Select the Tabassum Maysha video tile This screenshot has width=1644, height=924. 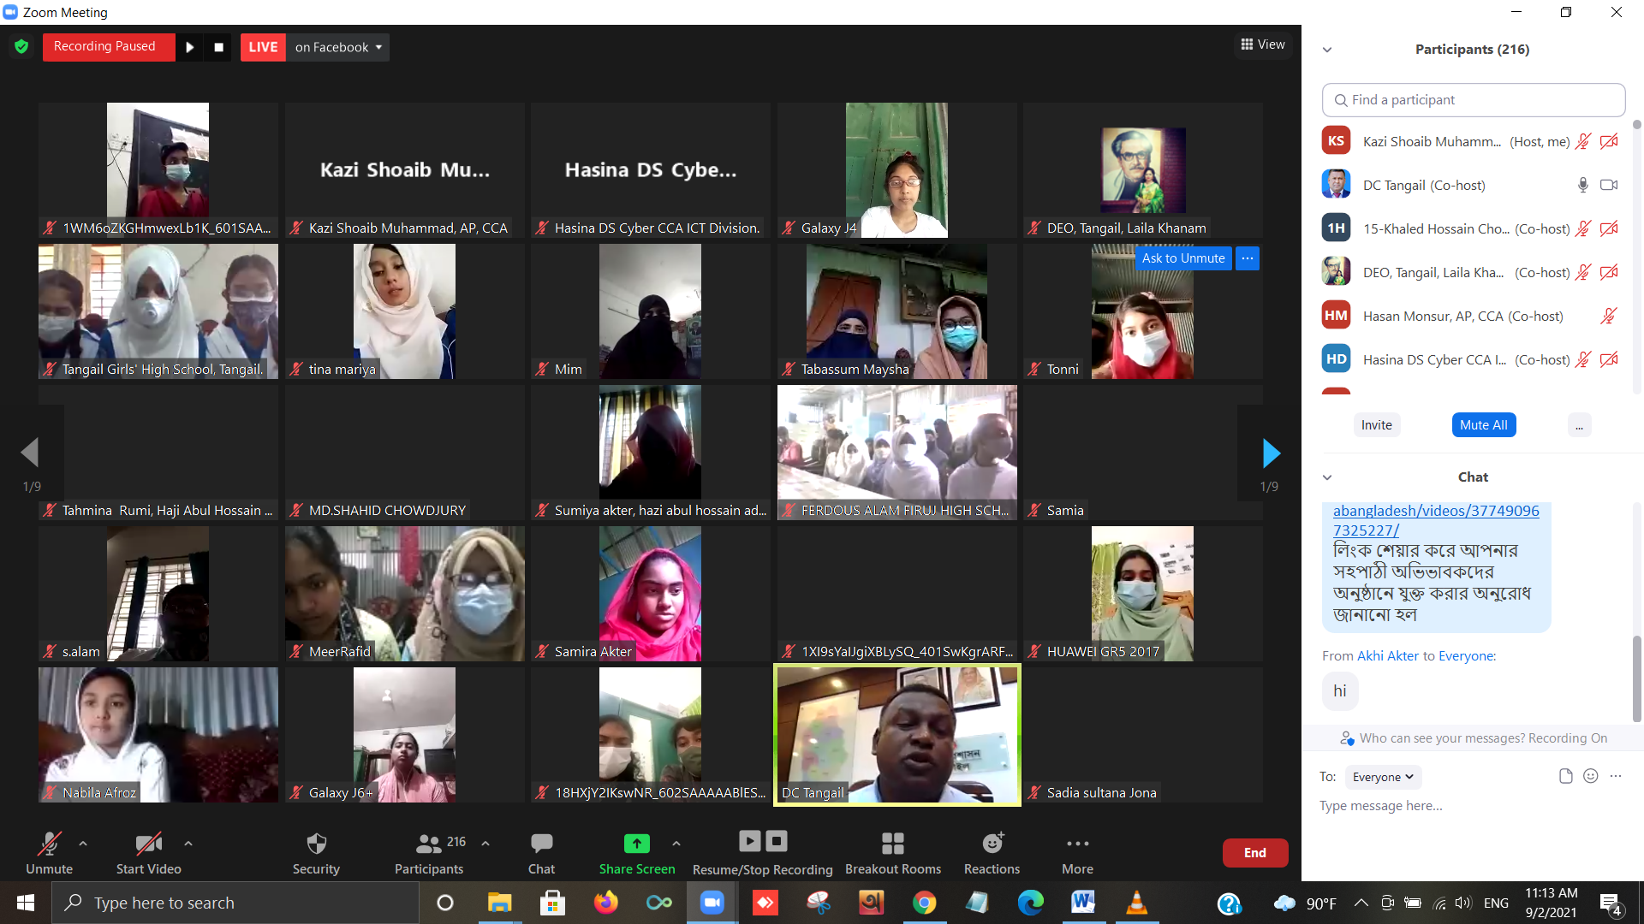click(x=897, y=311)
